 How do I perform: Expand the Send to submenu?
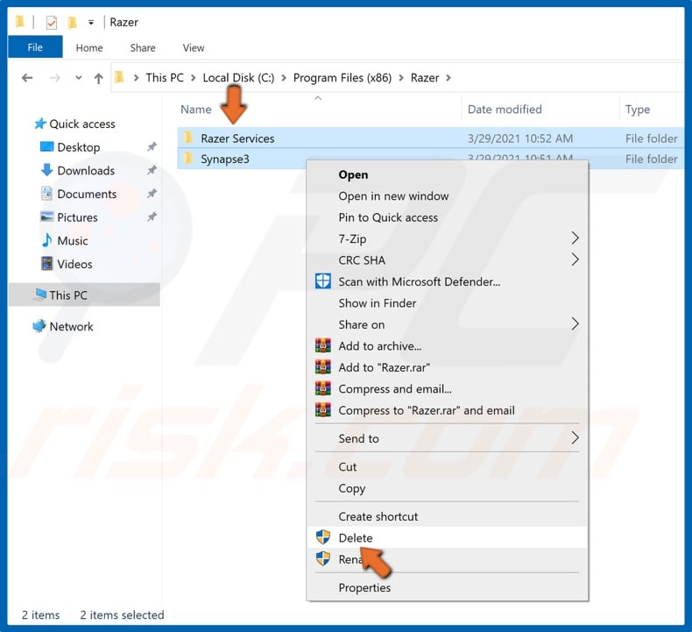tap(447, 438)
